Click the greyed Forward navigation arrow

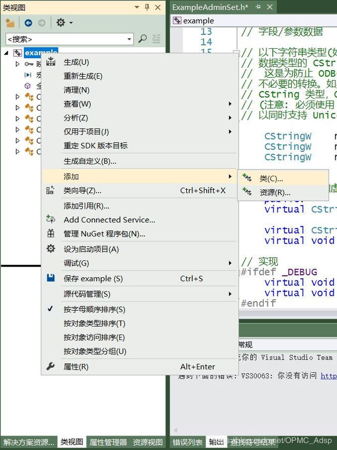point(41,23)
